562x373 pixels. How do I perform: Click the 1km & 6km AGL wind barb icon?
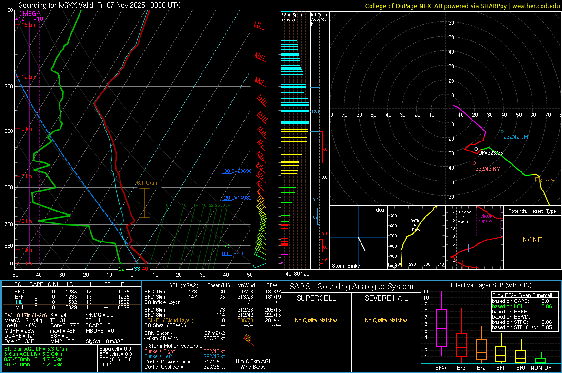[x=249, y=339]
